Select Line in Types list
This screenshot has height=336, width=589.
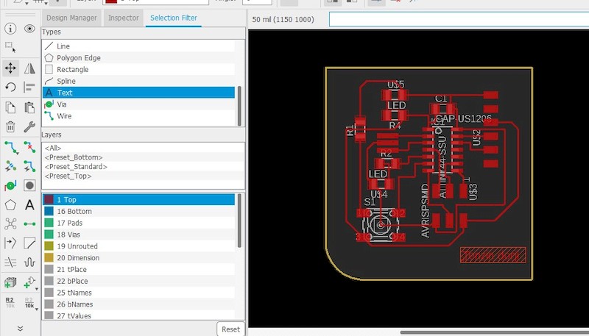tap(138, 46)
